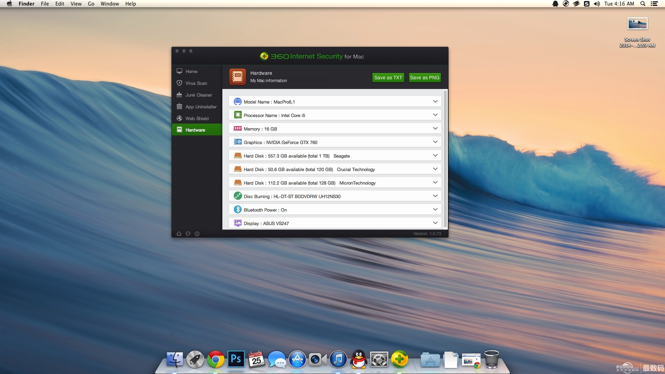Open Finder from the Dock
This screenshot has height=374, width=665.
coord(175,359)
